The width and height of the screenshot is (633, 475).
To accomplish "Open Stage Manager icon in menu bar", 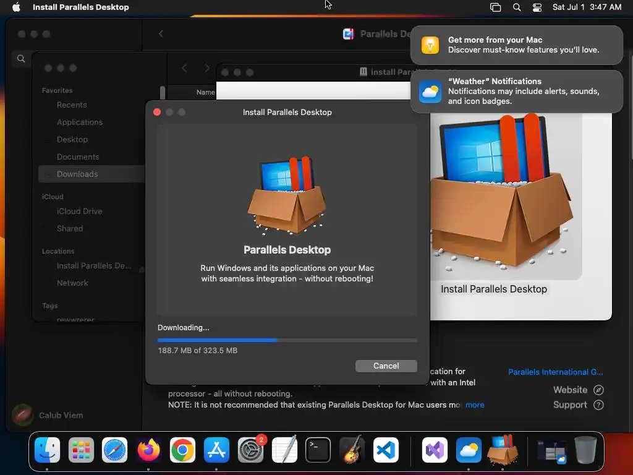I will coord(495,7).
